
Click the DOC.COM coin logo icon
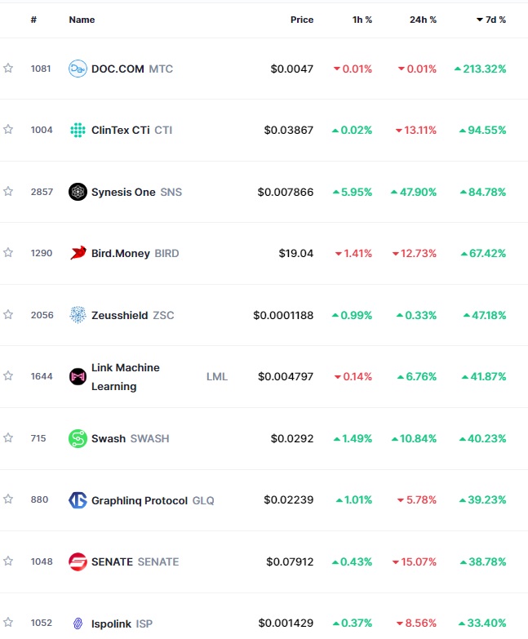click(x=78, y=69)
